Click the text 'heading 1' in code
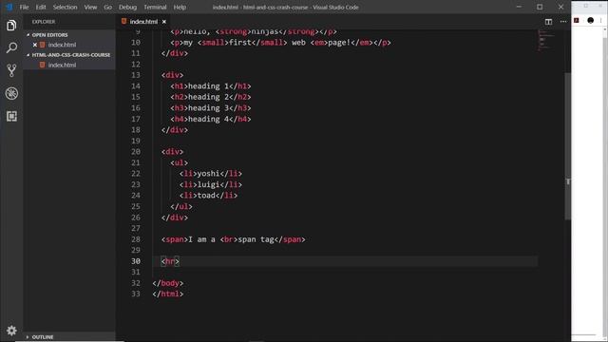The width and height of the screenshot is (608, 342). (x=208, y=86)
